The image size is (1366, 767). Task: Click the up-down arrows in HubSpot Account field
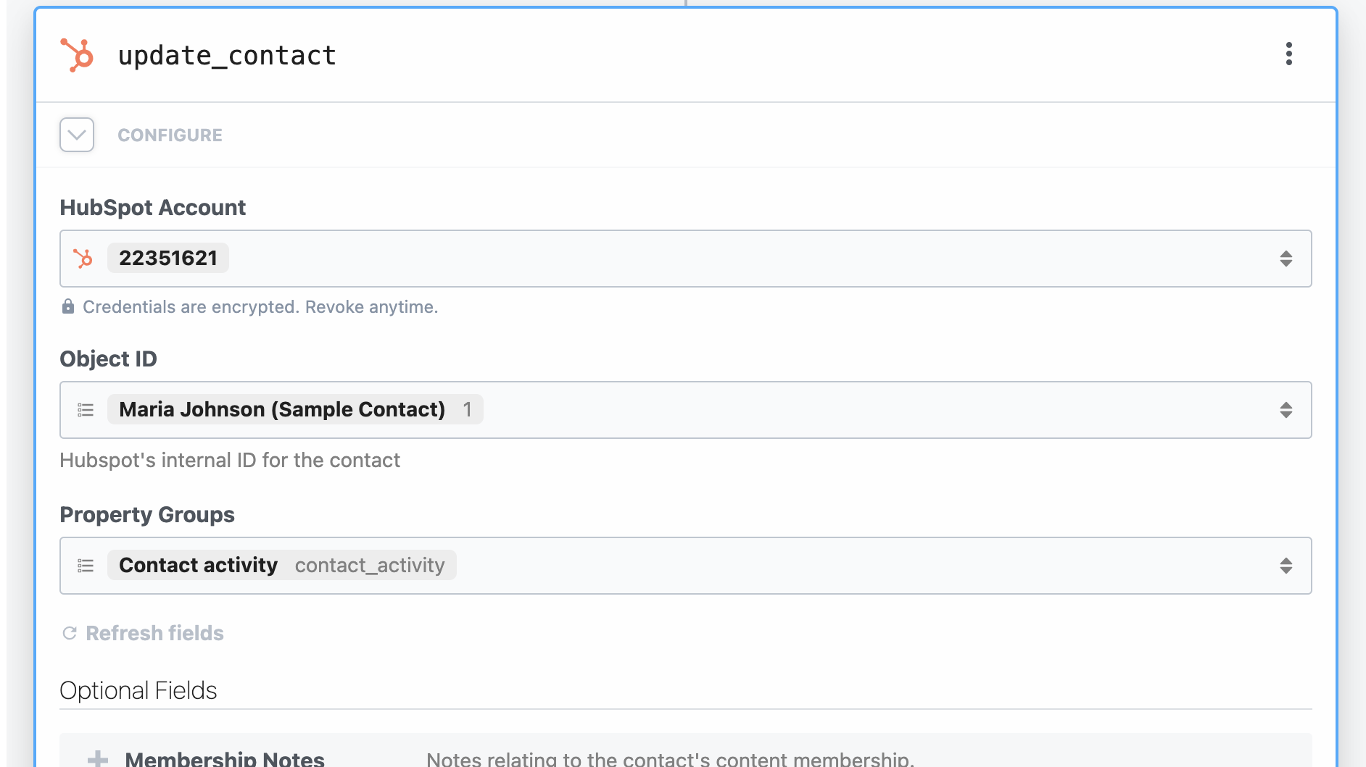pos(1286,259)
